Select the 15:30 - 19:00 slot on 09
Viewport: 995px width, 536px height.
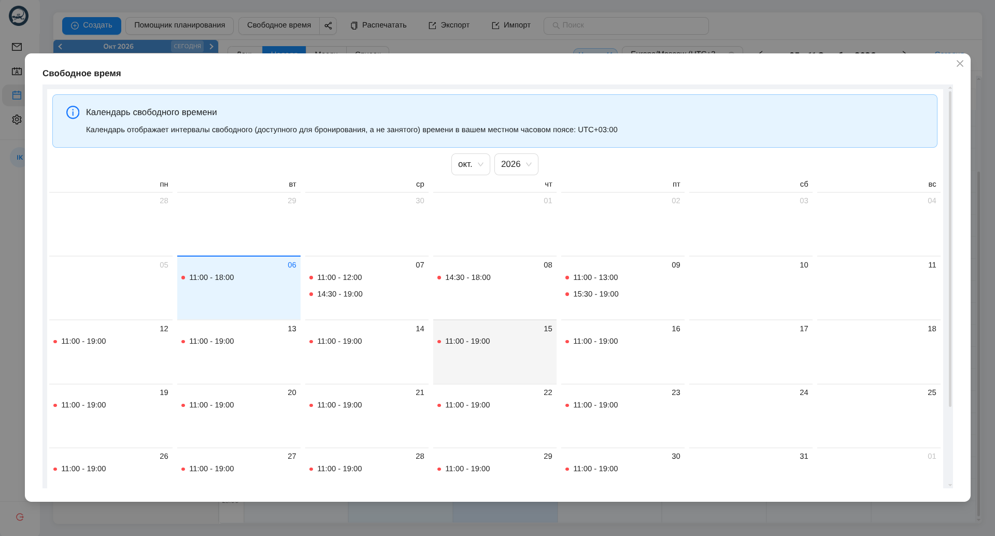[x=596, y=294]
